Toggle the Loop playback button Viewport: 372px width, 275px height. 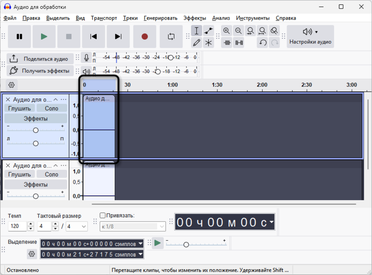(171, 37)
